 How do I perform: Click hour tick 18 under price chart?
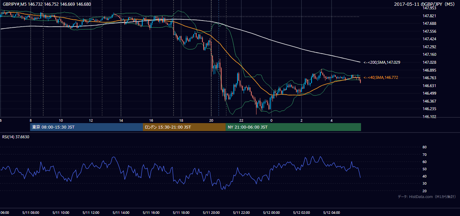point(181,120)
